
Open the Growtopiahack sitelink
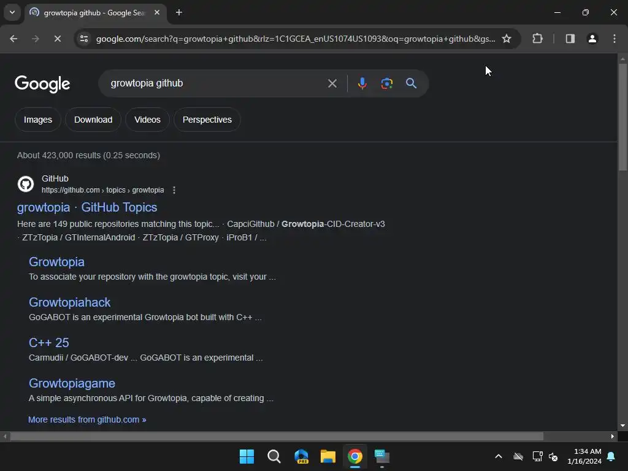[x=70, y=302]
